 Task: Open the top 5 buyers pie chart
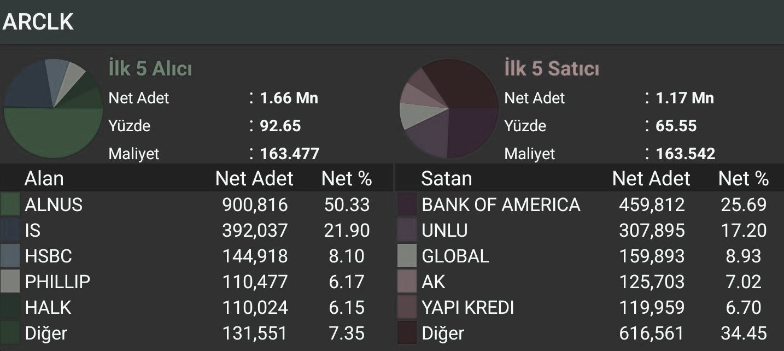53,109
